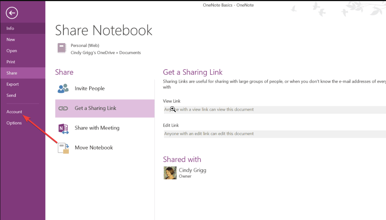Open OneNote Options
386x220 pixels.
23,123
